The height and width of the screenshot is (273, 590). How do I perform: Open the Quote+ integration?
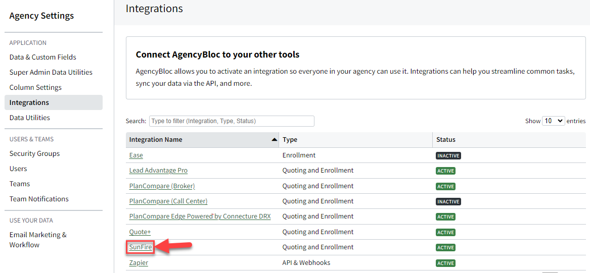[140, 232]
